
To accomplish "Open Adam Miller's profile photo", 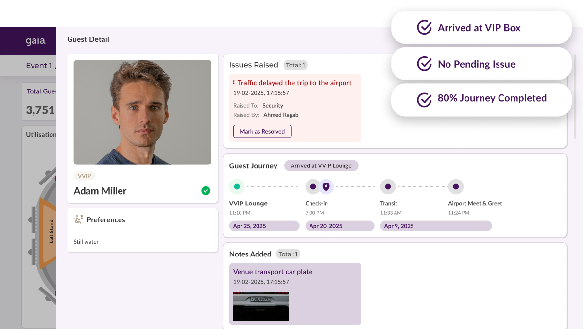I will (142, 112).
